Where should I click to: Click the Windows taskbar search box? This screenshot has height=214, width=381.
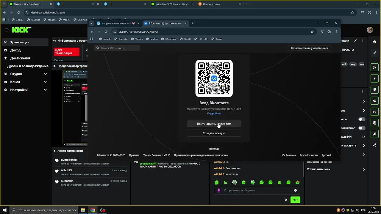pyautogui.click(x=44, y=210)
